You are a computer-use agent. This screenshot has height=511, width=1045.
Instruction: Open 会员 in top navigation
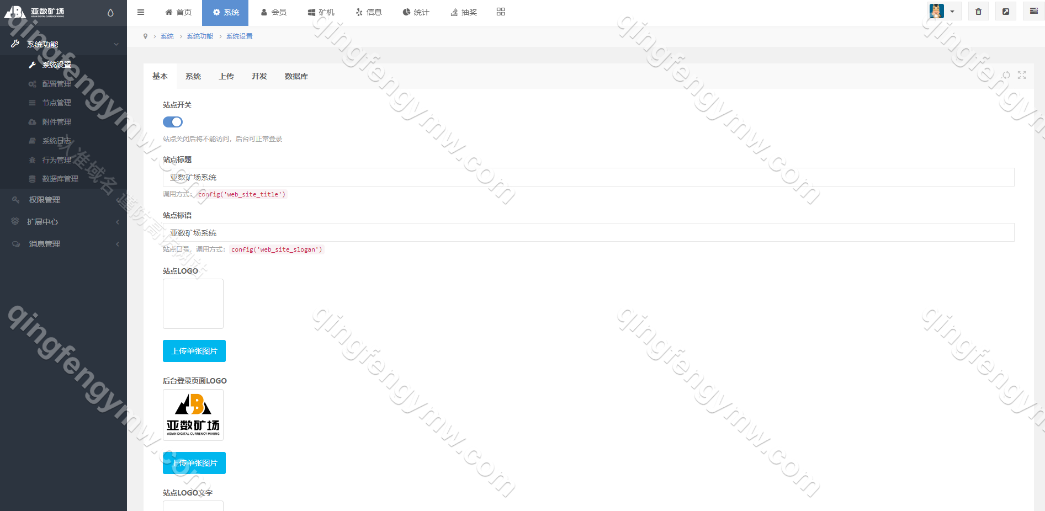click(273, 12)
